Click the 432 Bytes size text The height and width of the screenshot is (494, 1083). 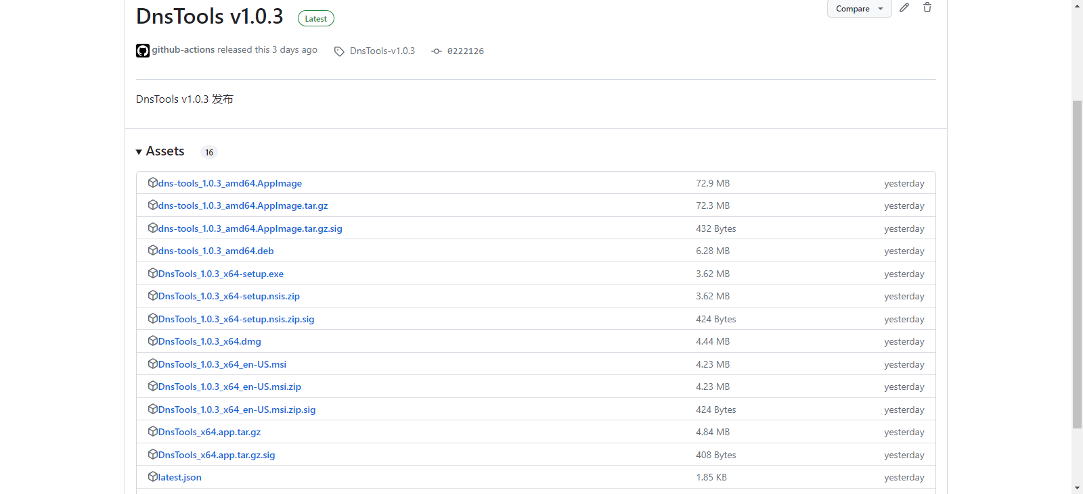click(x=716, y=228)
